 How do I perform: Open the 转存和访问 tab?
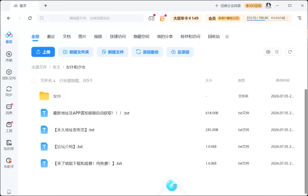pos(190,37)
